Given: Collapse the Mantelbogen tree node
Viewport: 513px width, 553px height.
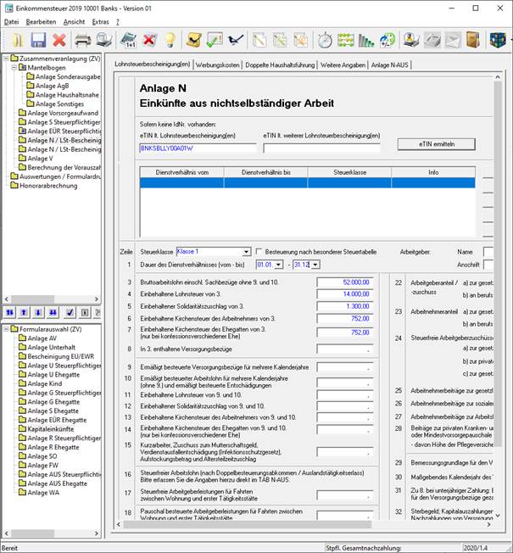Looking at the screenshot, I should coord(14,67).
